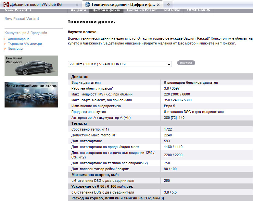Screen dimensions: 253x201
Task: Open the 'Към Passat Webspecial' banner image
Action: pos(31,66)
